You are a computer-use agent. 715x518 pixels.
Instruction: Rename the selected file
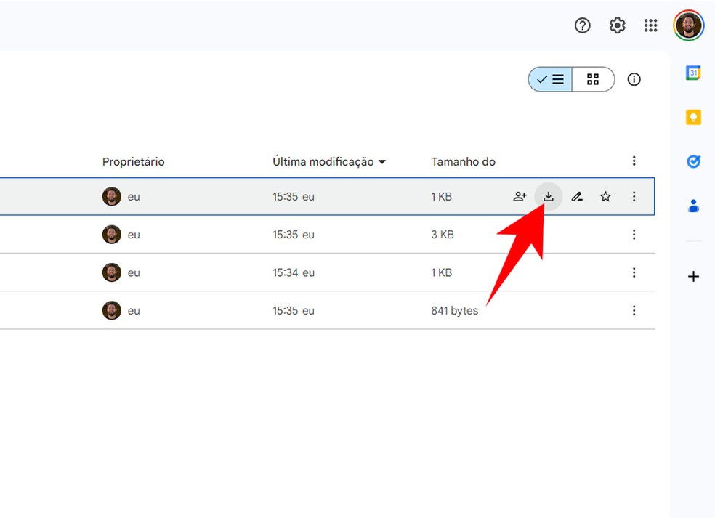(576, 196)
